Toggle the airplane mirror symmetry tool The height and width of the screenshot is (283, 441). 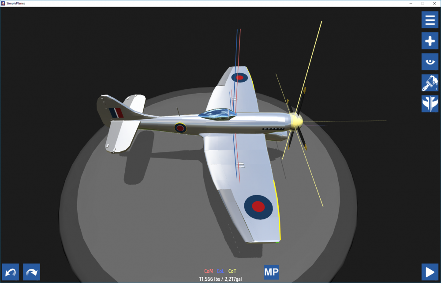pyautogui.click(x=430, y=104)
